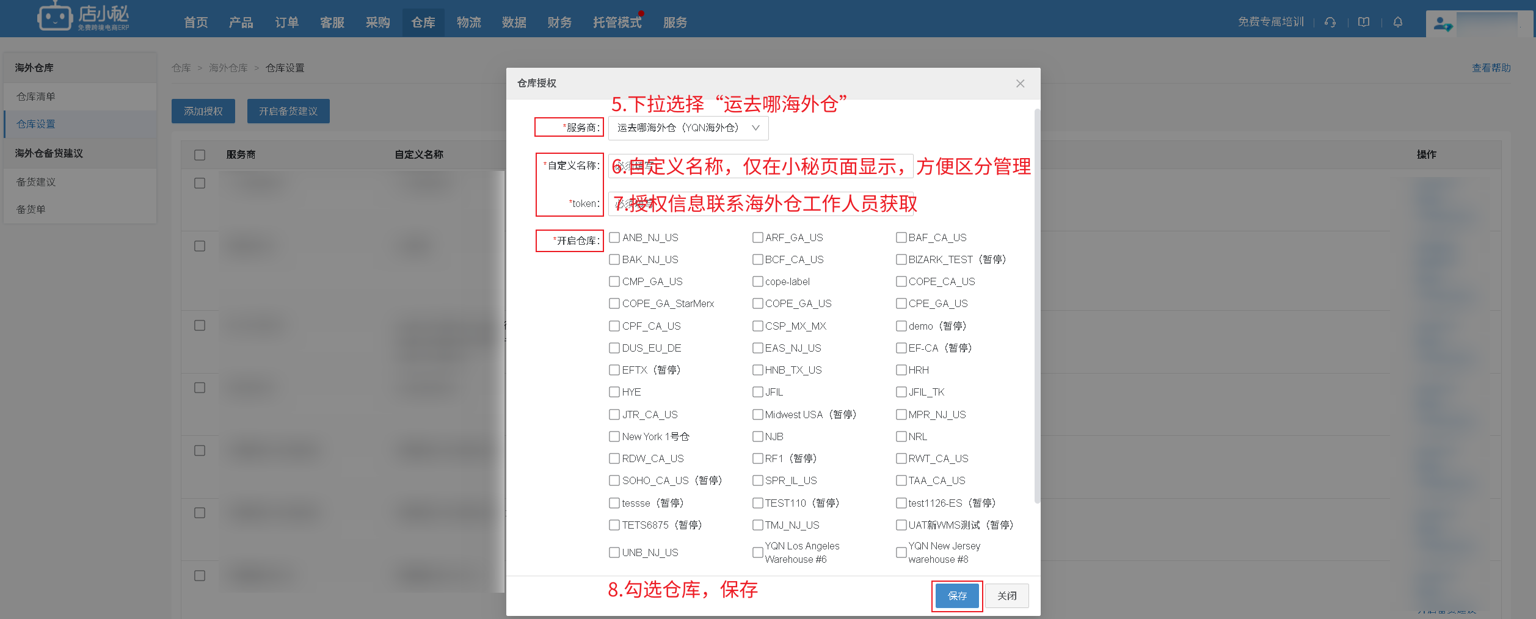
Task: Check the TMJ_NJ_US warehouse
Action: [757, 525]
